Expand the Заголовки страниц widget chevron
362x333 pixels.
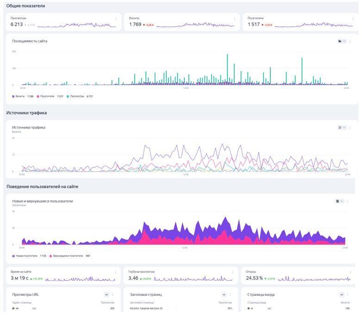(x=224, y=295)
